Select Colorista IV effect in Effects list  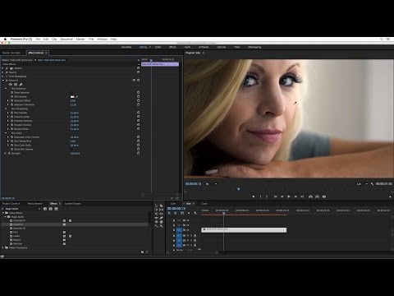[x=19, y=220]
